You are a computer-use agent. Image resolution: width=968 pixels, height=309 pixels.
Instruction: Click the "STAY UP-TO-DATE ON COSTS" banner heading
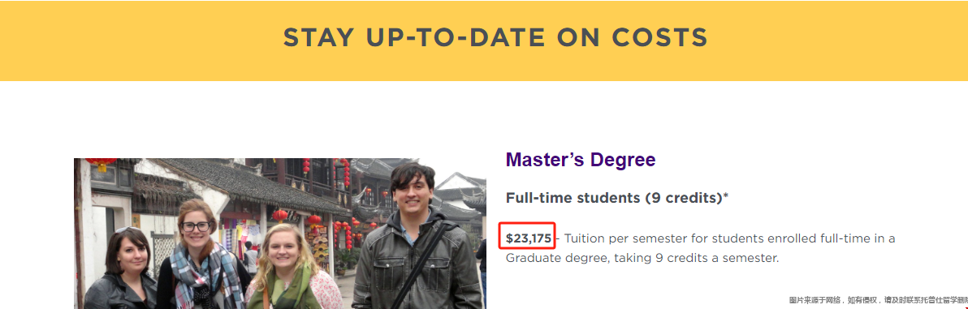[x=495, y=38]
